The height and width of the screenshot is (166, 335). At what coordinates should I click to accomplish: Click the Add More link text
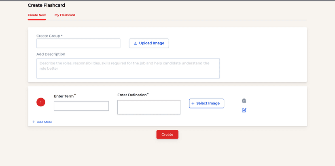pyautogui.click(x=44, y=122)
